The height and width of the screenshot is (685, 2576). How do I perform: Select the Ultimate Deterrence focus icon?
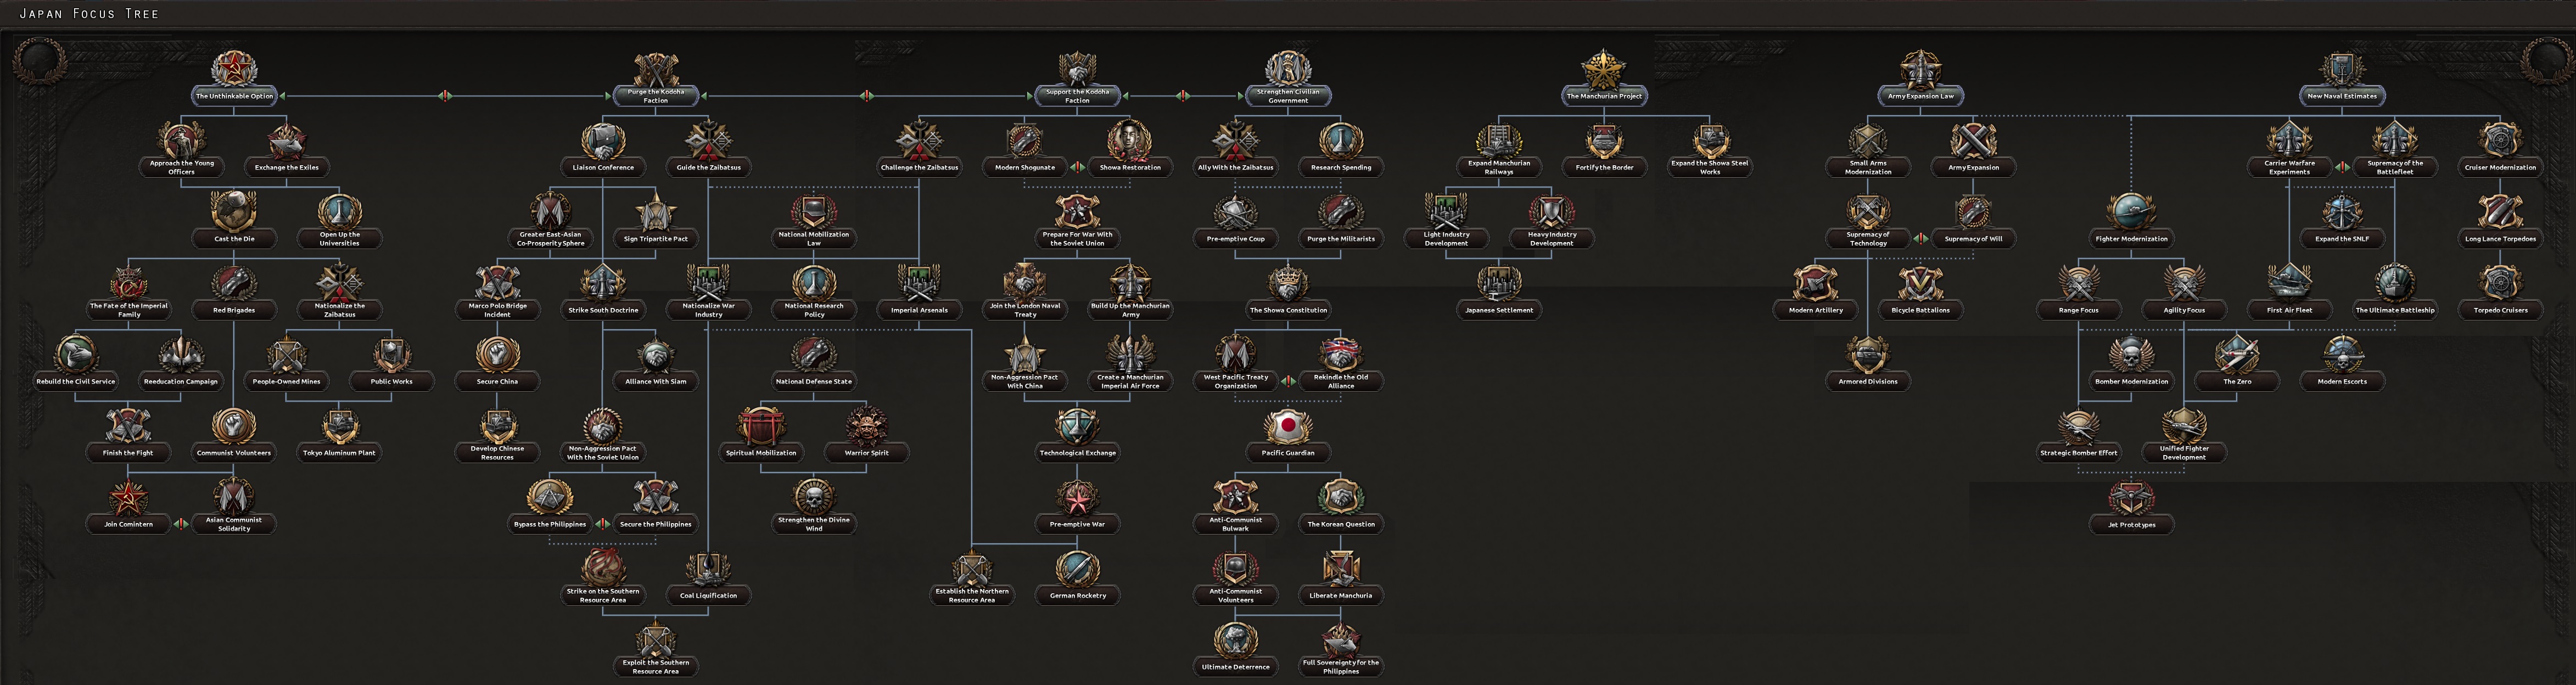[x=1235, y=640]
